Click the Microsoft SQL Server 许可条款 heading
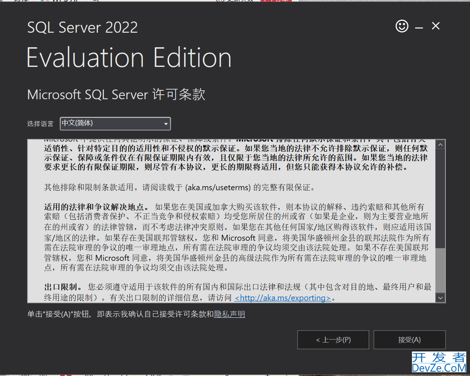Image resolution: width=470 pixels, height=376 pixels. point(116,94)
